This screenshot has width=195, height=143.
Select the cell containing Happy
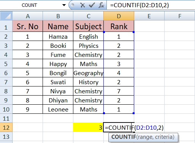tap(58, 64)
